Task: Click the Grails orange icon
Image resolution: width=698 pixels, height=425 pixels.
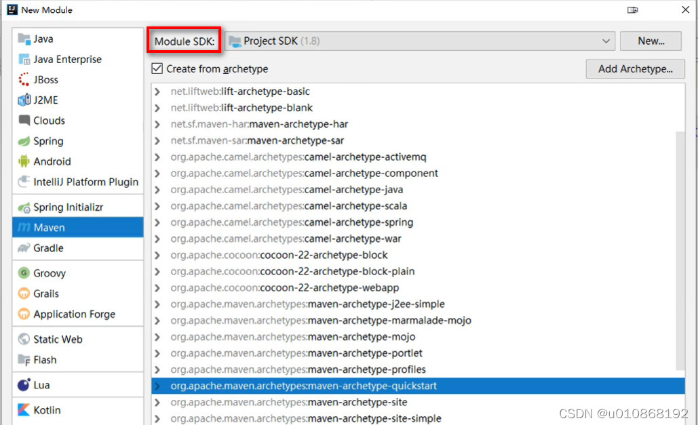Action: [x=24, y=294]
